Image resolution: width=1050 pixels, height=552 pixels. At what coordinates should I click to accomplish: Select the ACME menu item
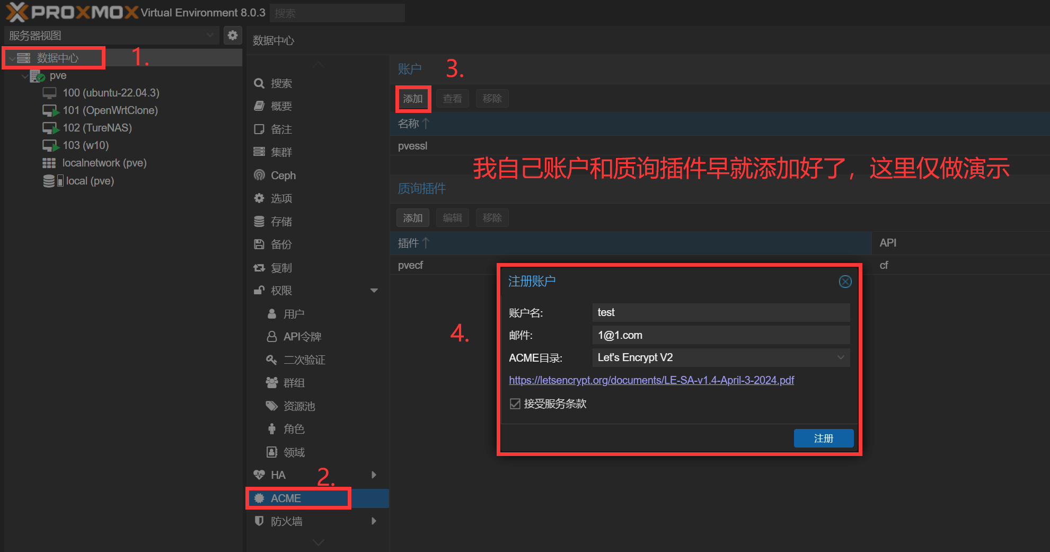coord(286,498)
